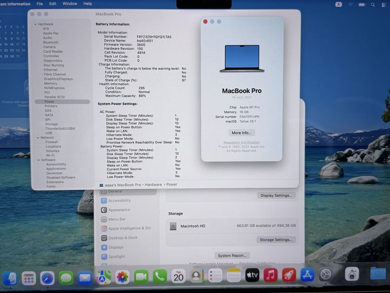This screenshot has height=293, width=390.
Task: Select Bluetooth in Hardware list
Action: point(51,42)
